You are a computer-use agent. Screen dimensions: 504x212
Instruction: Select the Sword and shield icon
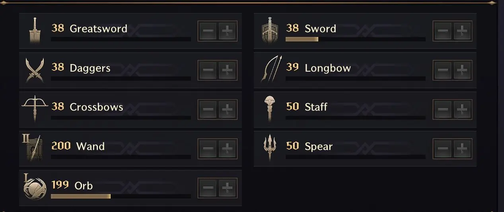click(270, 31)
